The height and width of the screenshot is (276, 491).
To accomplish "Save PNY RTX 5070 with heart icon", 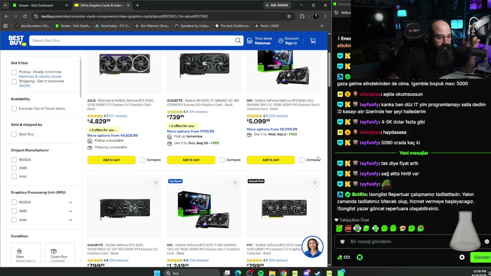I will tap(315, 183).
